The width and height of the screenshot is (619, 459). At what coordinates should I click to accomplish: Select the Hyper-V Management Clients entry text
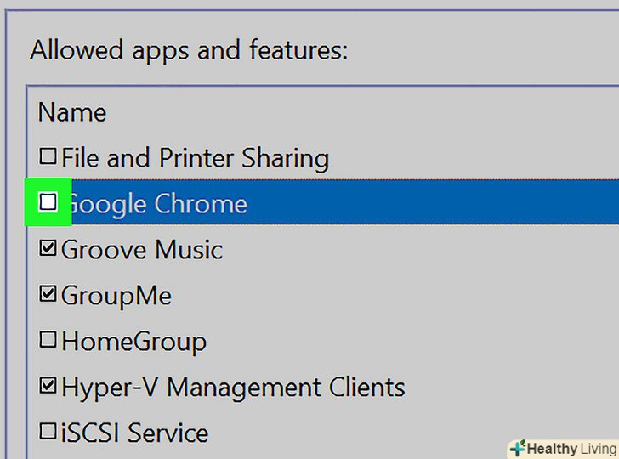[233, 388]
